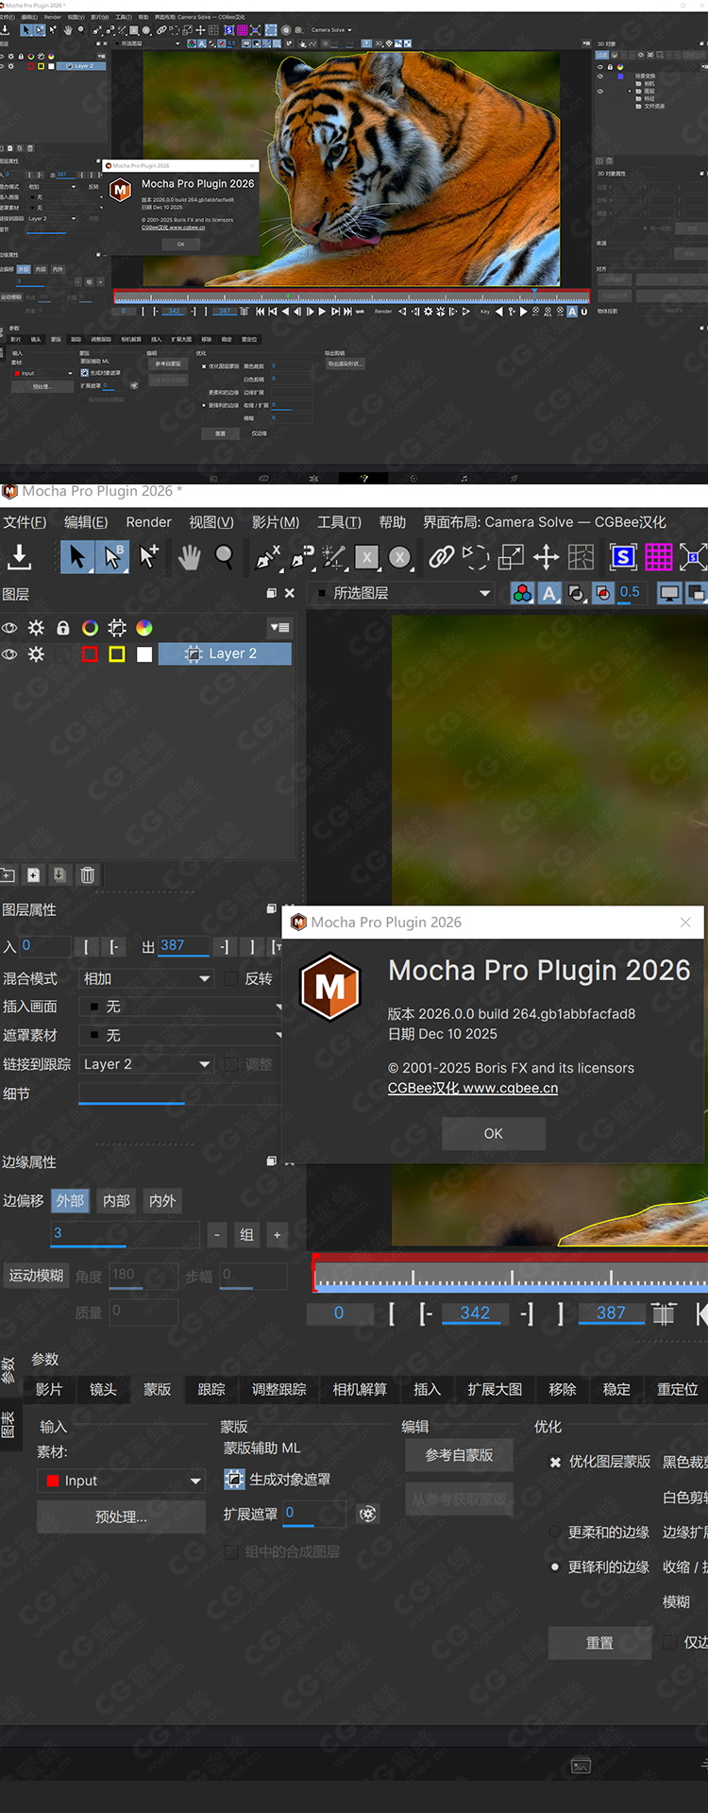Select the pick-both arrow tool with B

[112, 557]
